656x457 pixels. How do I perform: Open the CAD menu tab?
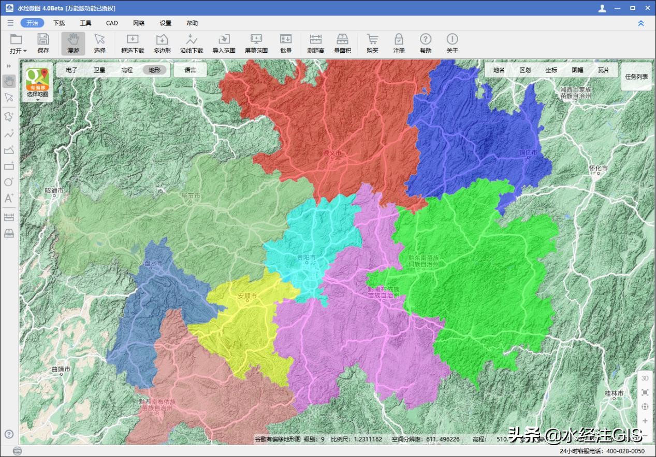[112, 23]
